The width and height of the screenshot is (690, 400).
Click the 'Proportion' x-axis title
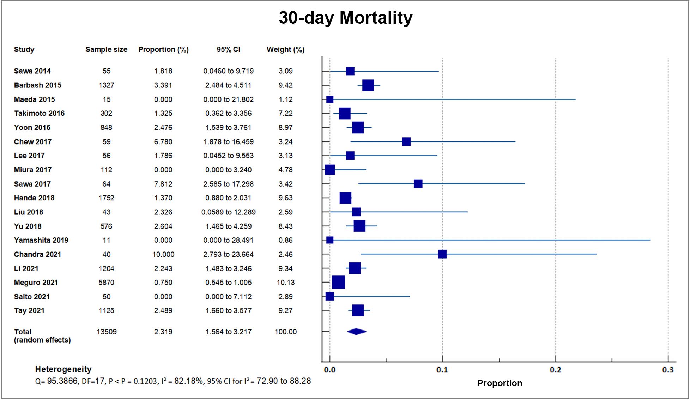point(500,383)
